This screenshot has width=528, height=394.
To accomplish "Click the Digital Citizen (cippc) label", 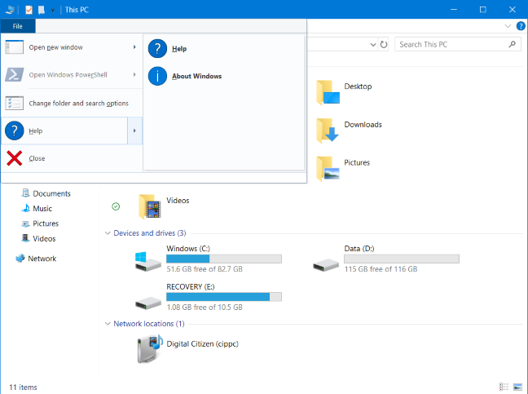I will tap(202, 343).
